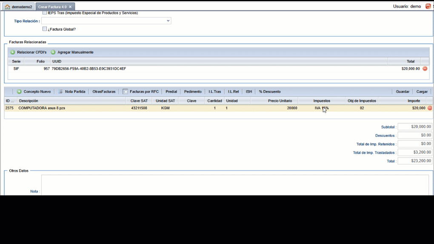Click the home icon on demodemo2 tab
The width and height of the screenshot is (434, 244).
pos(7,7)
